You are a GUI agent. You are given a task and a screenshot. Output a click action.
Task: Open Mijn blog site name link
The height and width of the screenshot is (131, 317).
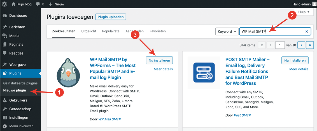(24, 4)
